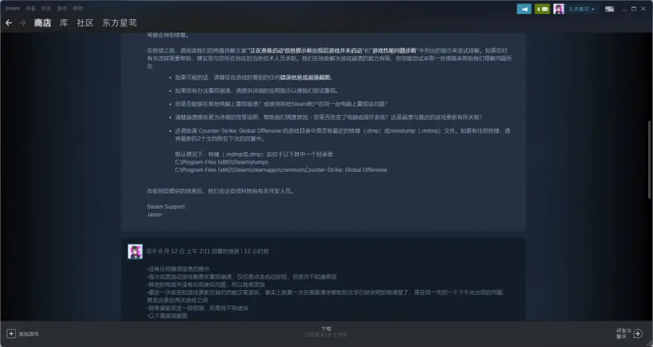653x347 pixels.
Task: Open the 好友 menu
Action: 46,8
